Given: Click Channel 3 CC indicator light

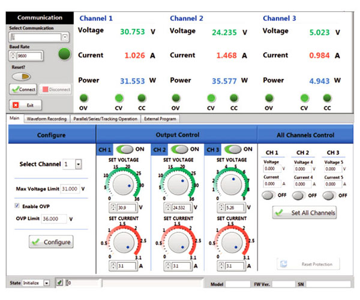Looking at the screenshot, I should pyautogui.click(x=327, y=98).
